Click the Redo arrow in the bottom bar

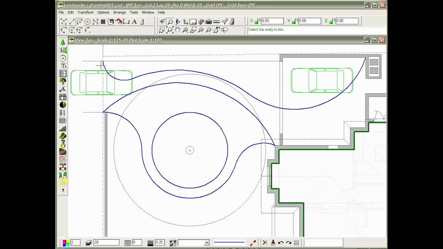289,242
